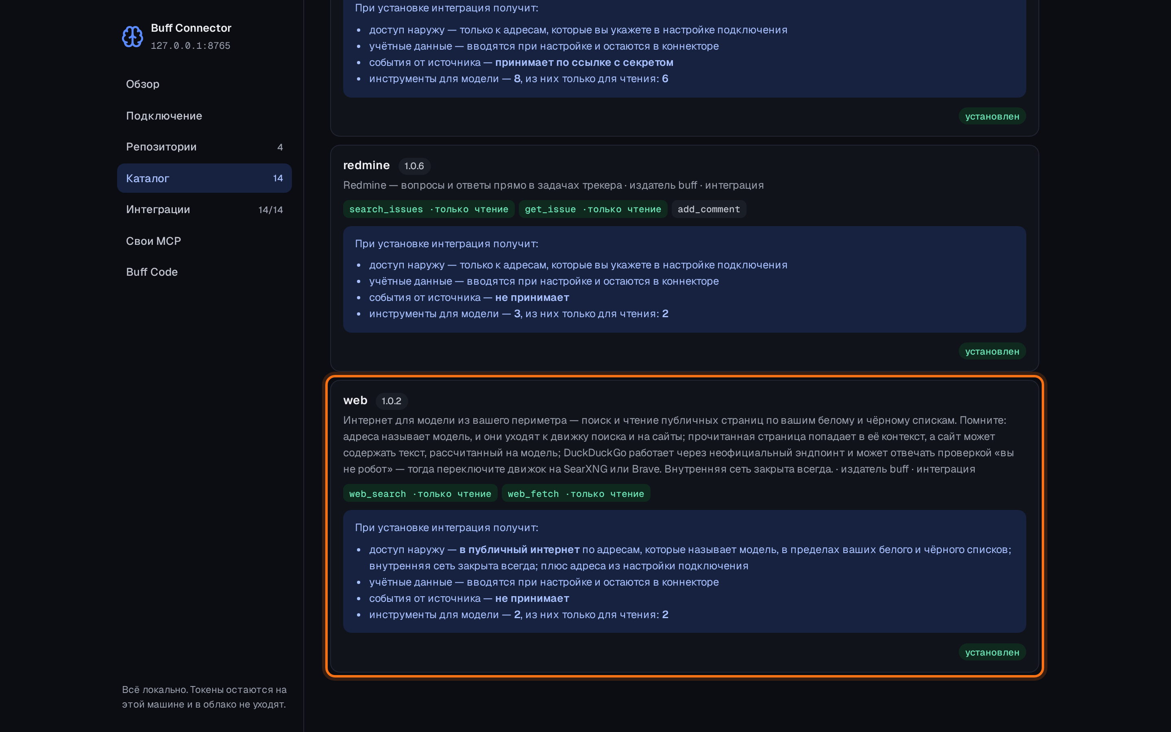Image resolution: width=1171 pixels, height=732 pixels.
Task: Click the search_issues tool tag
Action: pos(429,209)
